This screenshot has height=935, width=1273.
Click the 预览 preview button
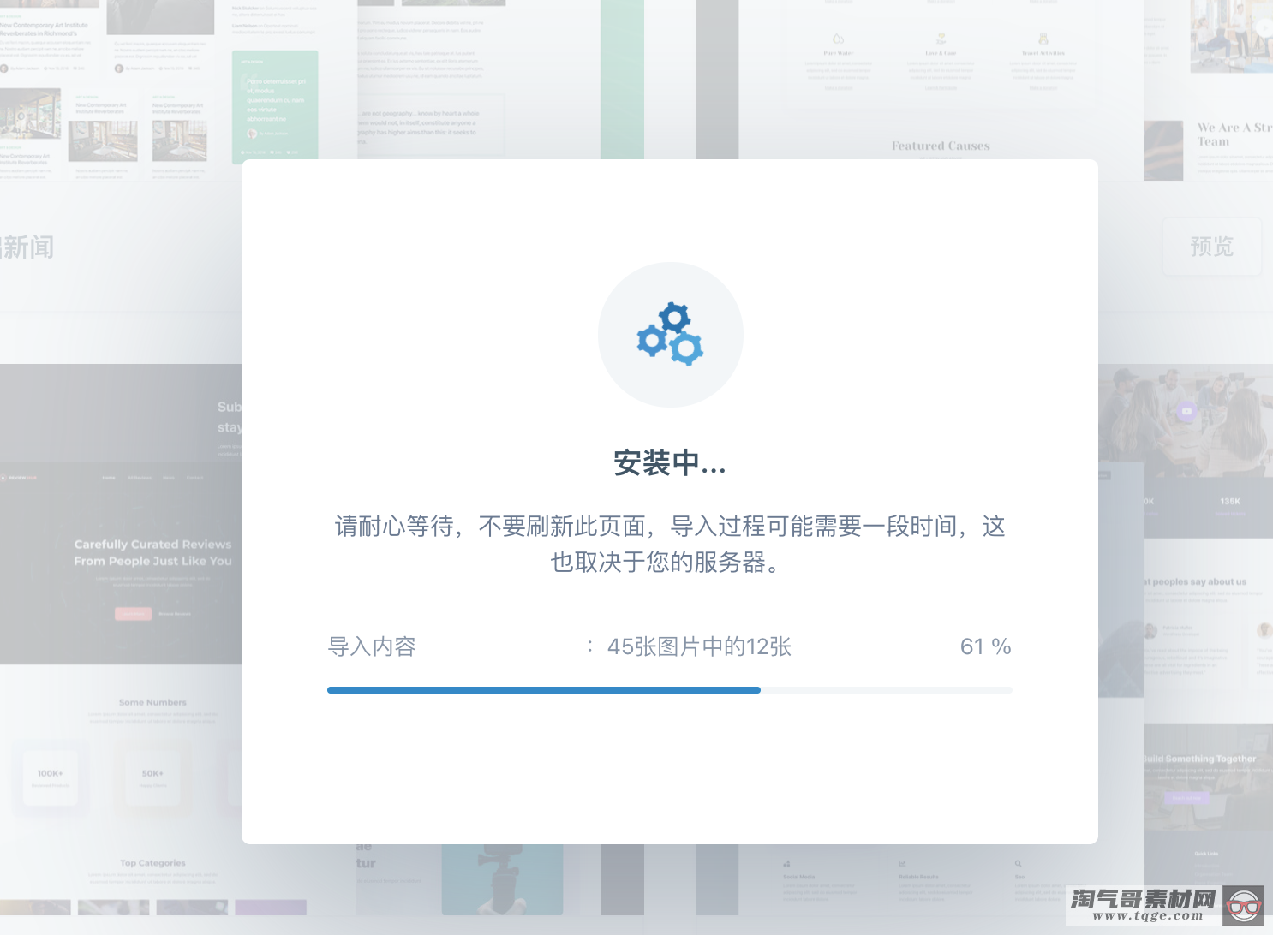1210,247
